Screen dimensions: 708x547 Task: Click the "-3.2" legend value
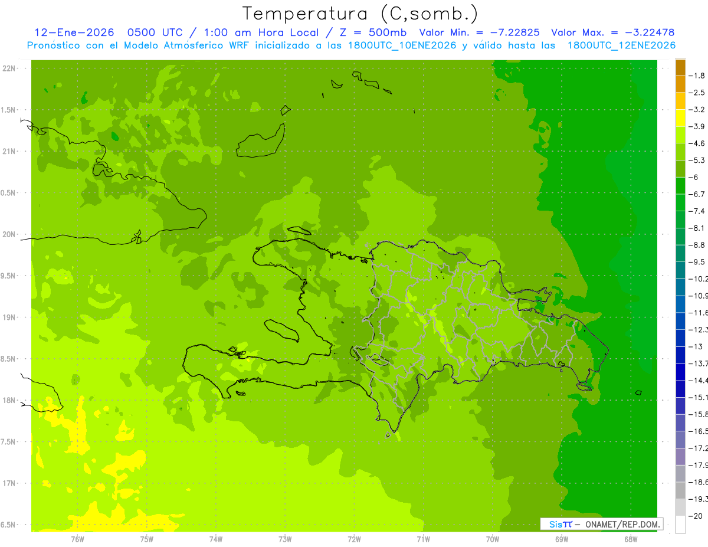pyautogui.click(x=697, y=110)
